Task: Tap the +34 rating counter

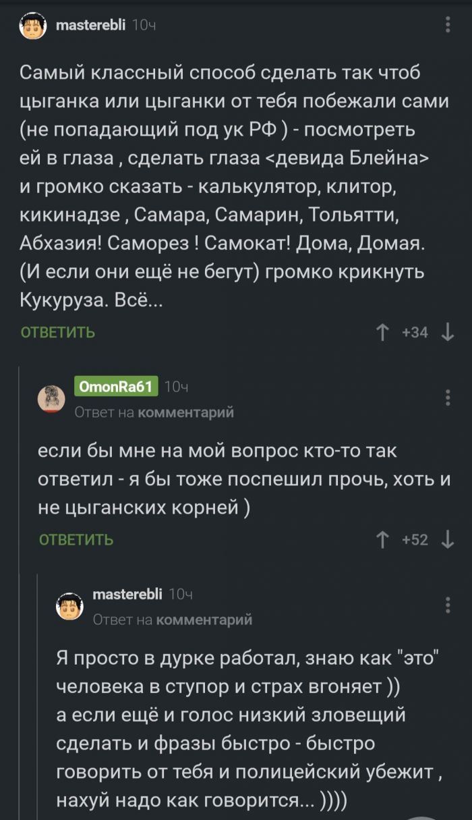Action: [x=415, y=332]
